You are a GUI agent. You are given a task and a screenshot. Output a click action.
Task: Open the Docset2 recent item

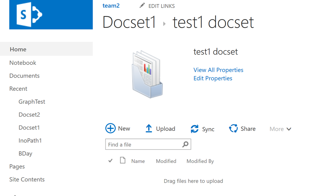coord(29,115)
